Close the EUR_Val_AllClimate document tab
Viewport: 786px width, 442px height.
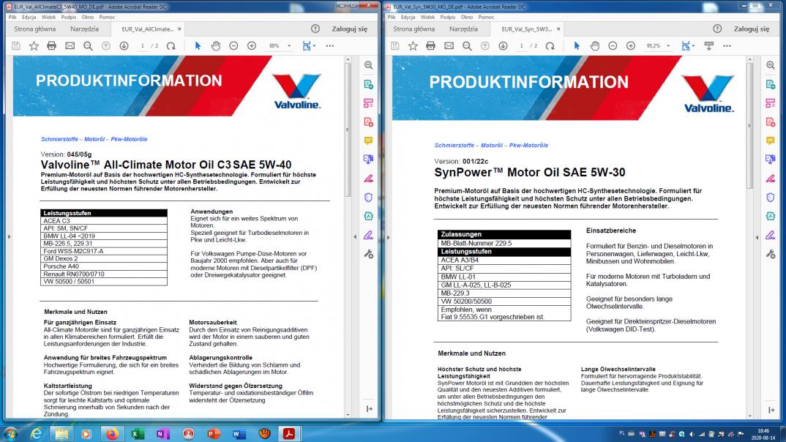coord(179,29)
